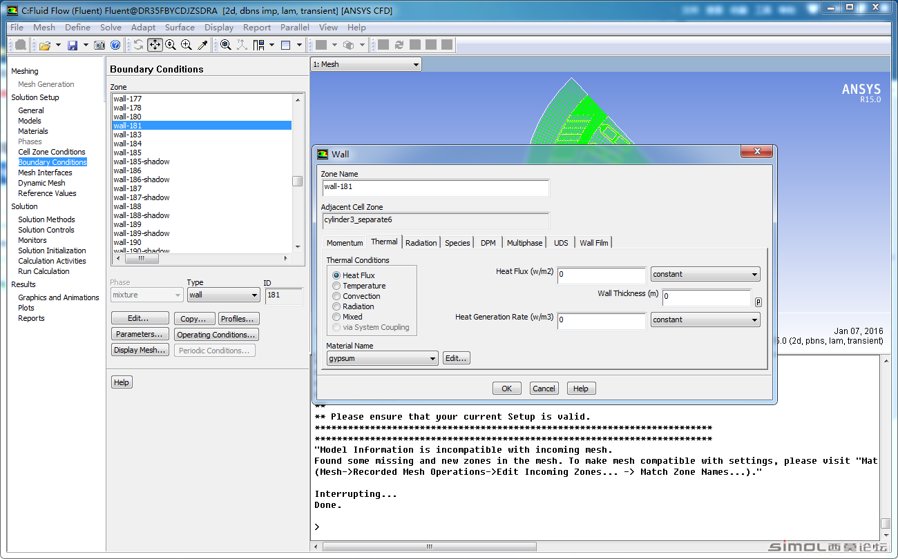Select Radiation thermal condition
Viewport: 898px width, 559px height.
pyautogui.click(x=337, y=306)
